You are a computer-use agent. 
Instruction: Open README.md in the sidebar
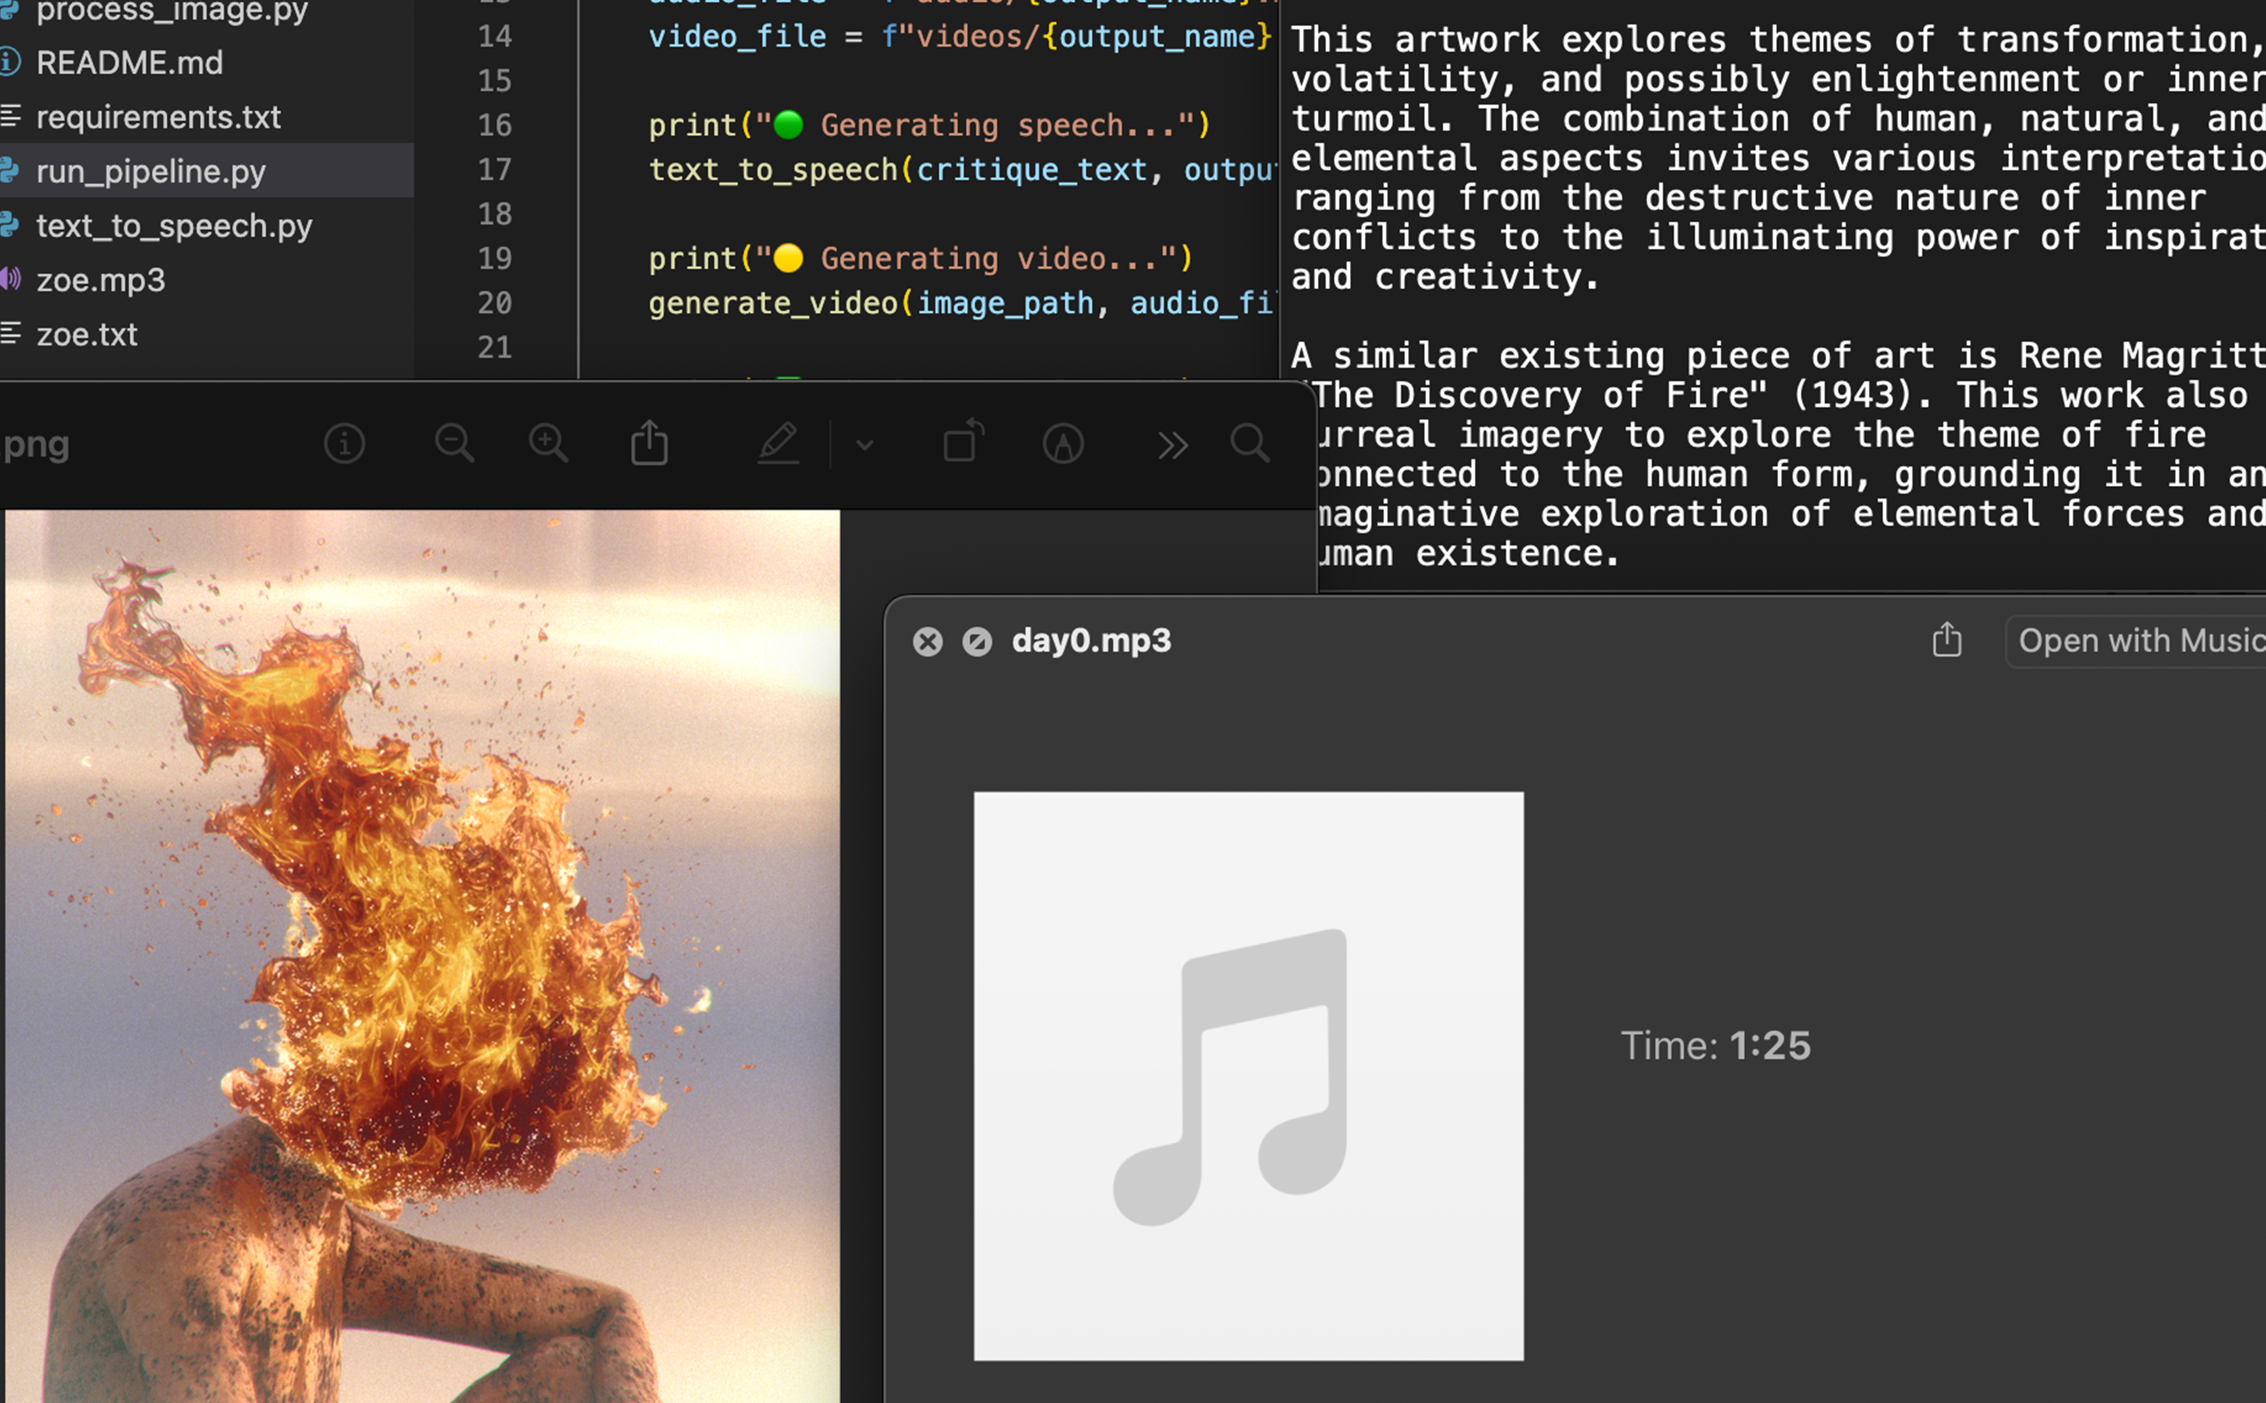pyautogui.click(x=129, y=62)
